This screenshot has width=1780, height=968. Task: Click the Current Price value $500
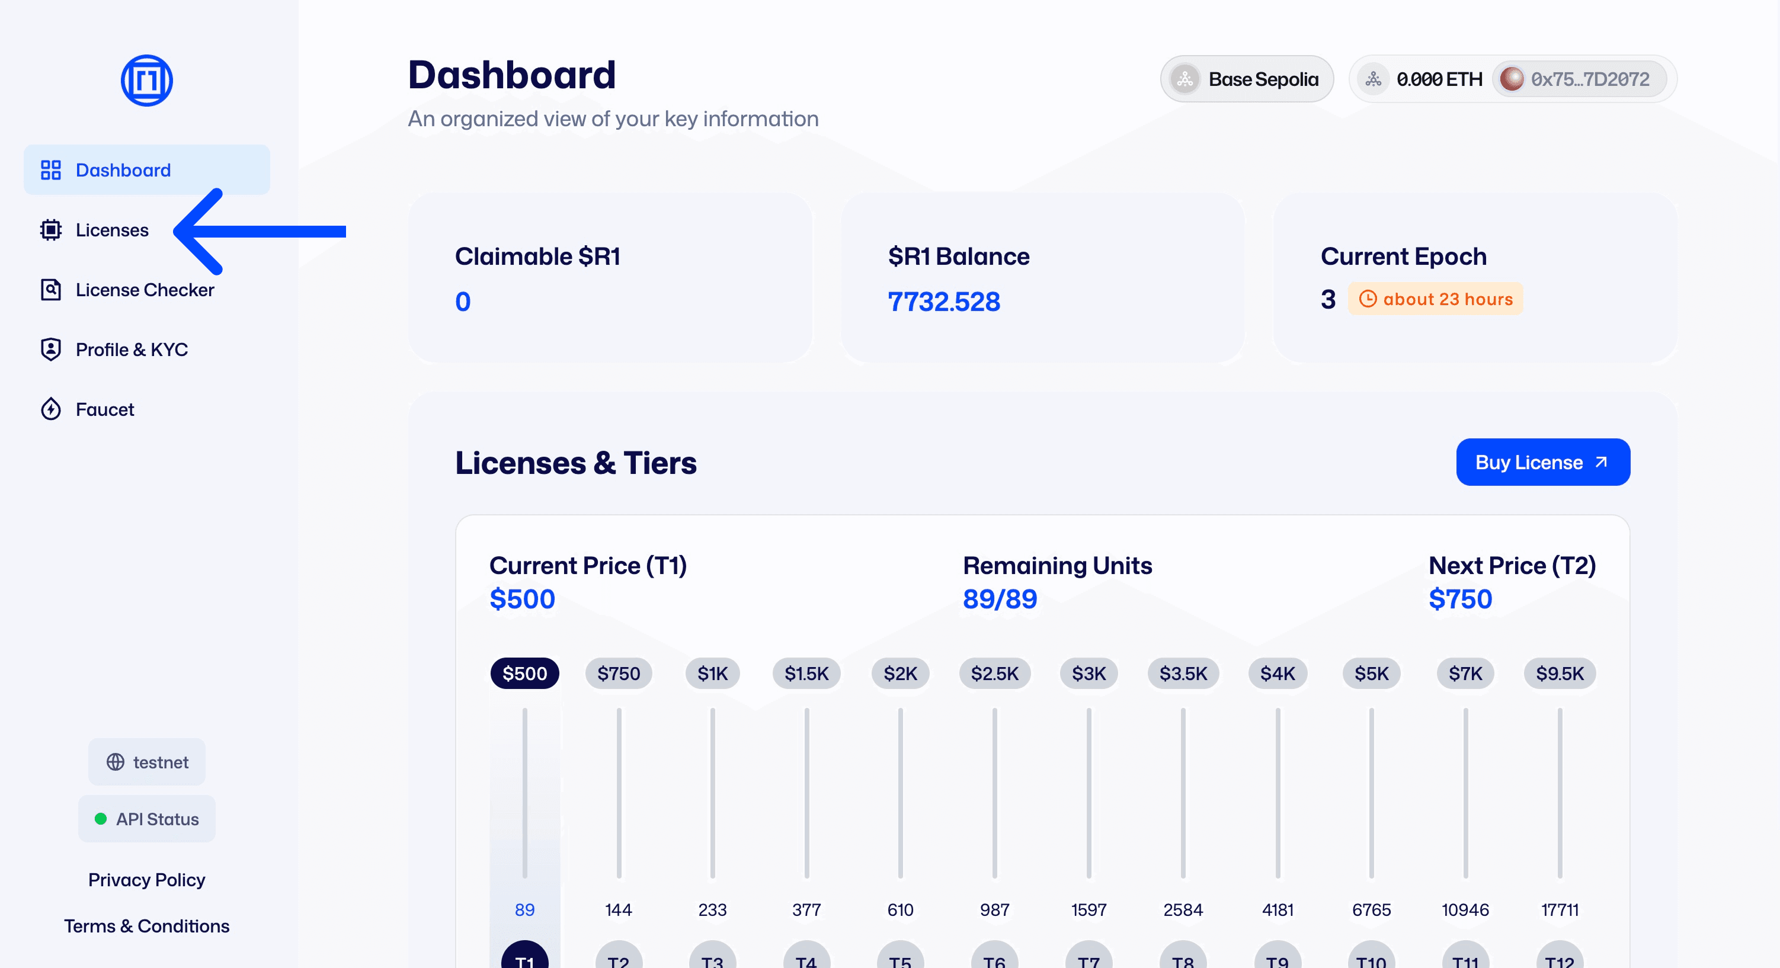pos(523,599)
